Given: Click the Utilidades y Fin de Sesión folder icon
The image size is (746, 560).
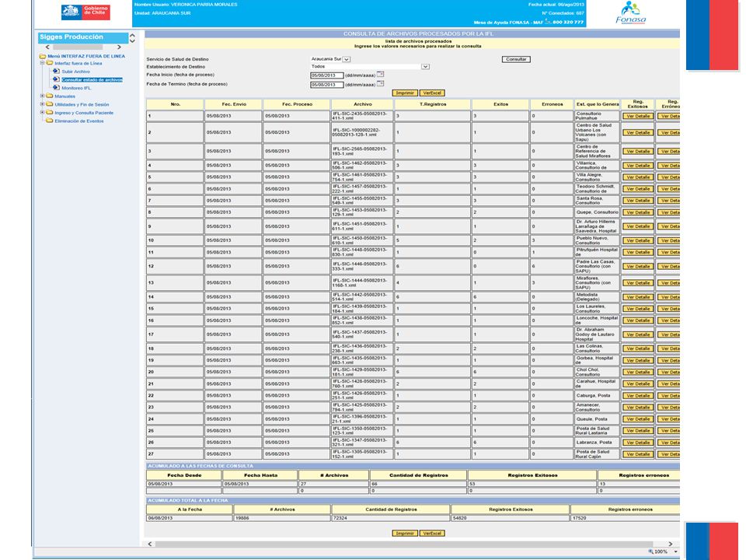Looking at the screenshot, I should (x=50, y=104).
